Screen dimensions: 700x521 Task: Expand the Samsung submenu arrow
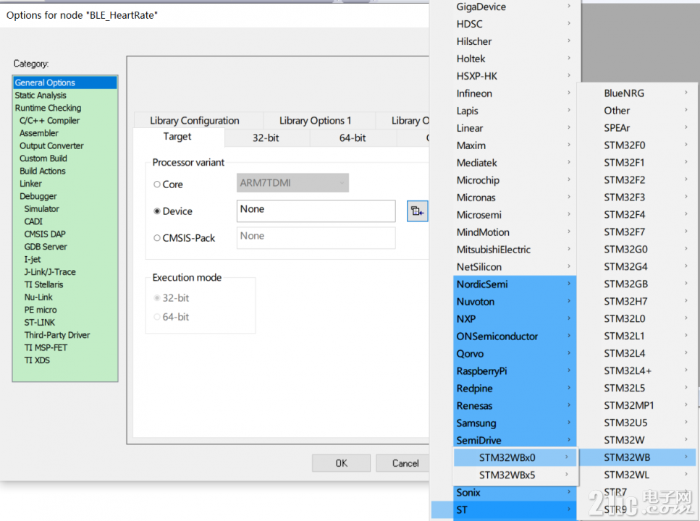click(x=569, y=423)
